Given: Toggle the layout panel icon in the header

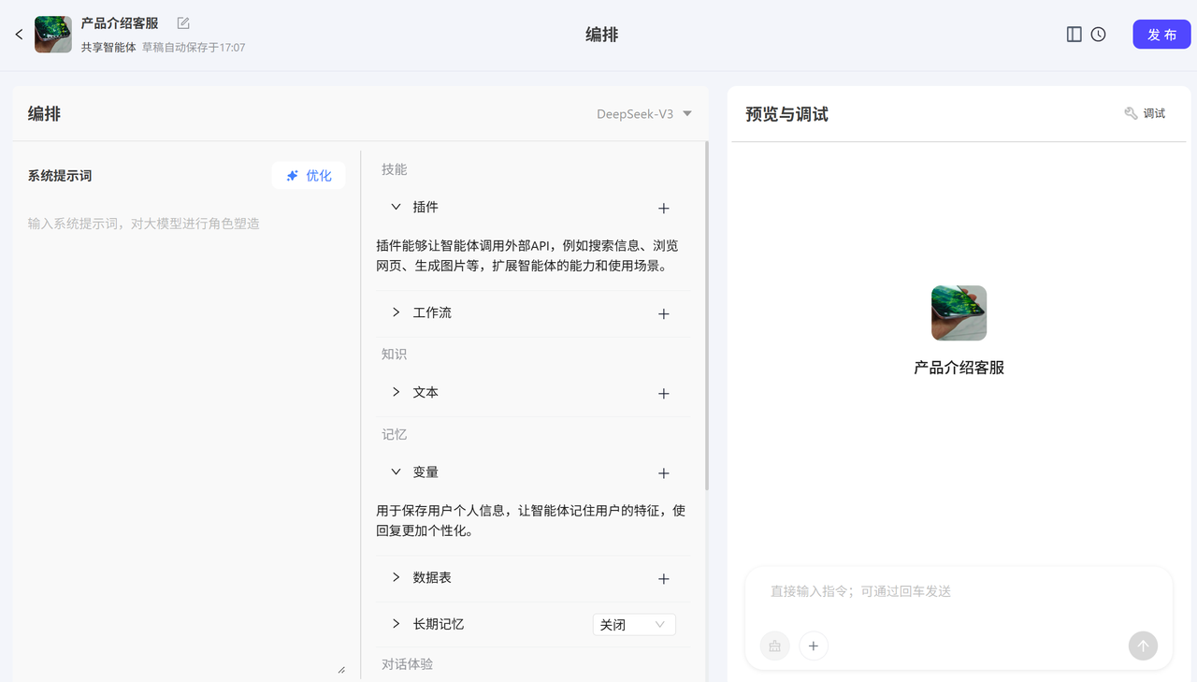Looking at the screenshot, I should 1074,35.
